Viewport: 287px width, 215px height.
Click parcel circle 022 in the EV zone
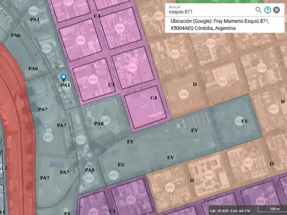coord(114,175)
